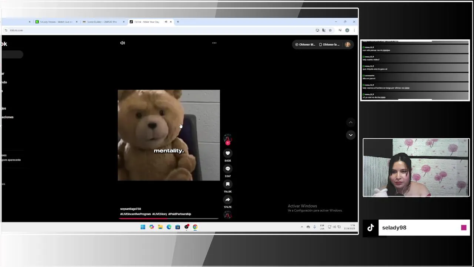This screenshot has width=474, height=267.
Task: Open the spinning music disc below the share count
Action: (x=228, y=215)
